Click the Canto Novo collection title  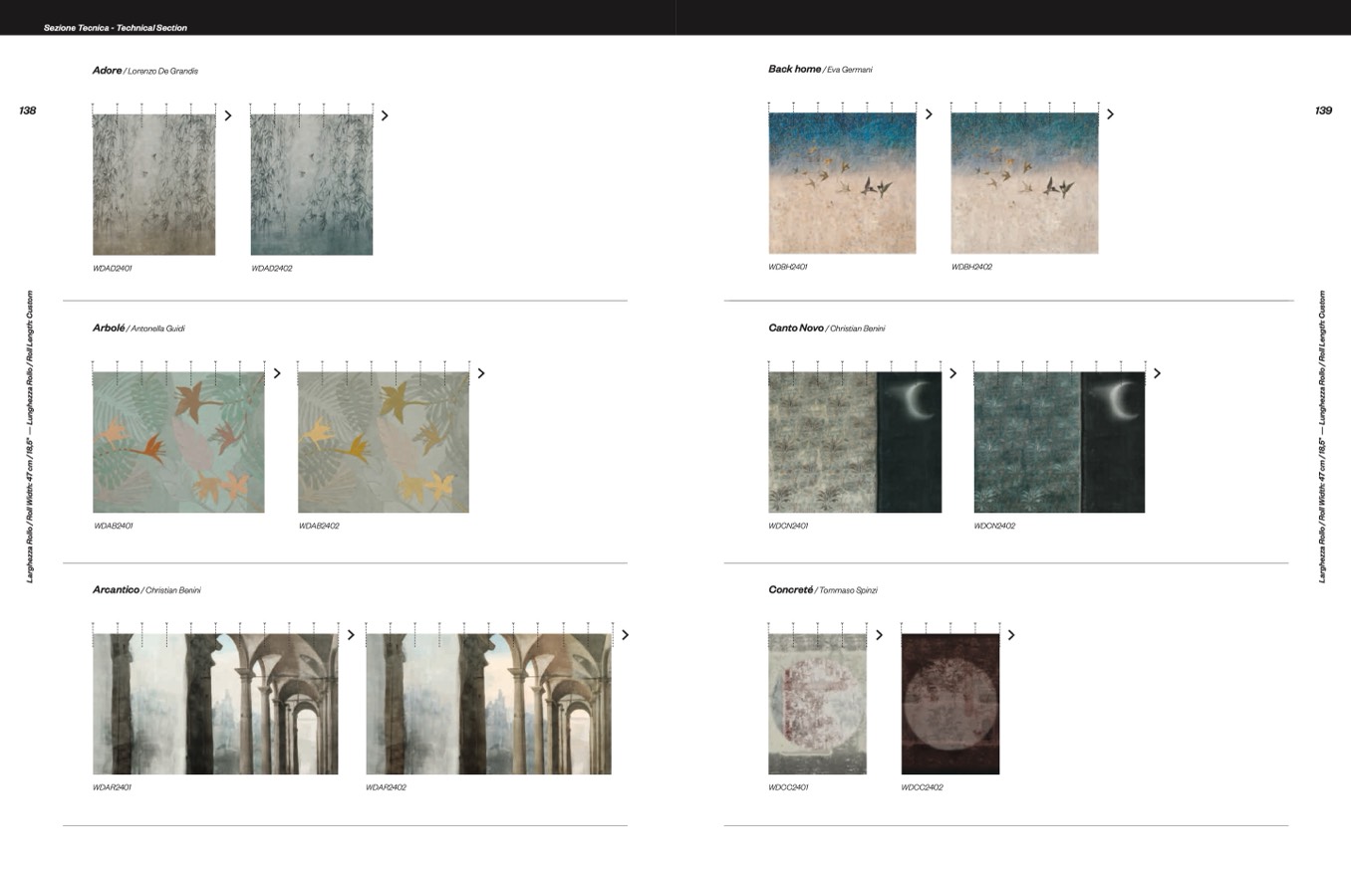point(796,328)
